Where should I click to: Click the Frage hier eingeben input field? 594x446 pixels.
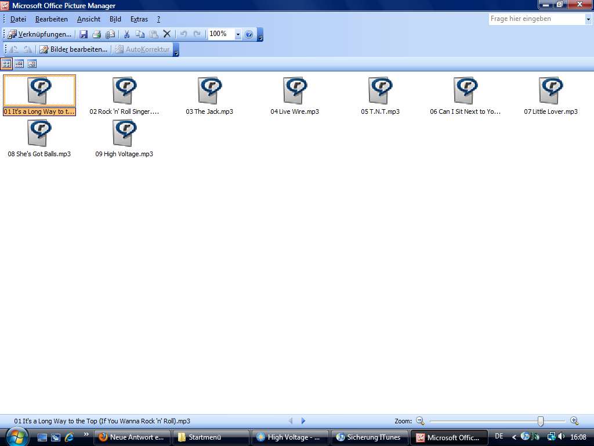tap(537, 19)
